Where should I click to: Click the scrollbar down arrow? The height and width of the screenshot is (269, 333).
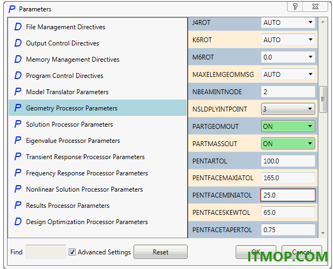323,233
